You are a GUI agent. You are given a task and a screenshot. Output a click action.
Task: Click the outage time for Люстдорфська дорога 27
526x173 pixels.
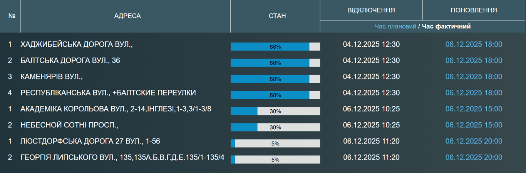[x=371, y=141]
